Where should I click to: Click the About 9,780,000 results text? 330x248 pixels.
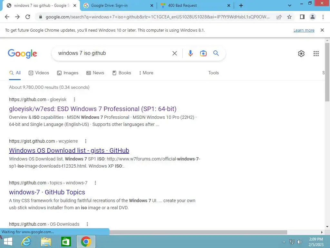[49, 87]
